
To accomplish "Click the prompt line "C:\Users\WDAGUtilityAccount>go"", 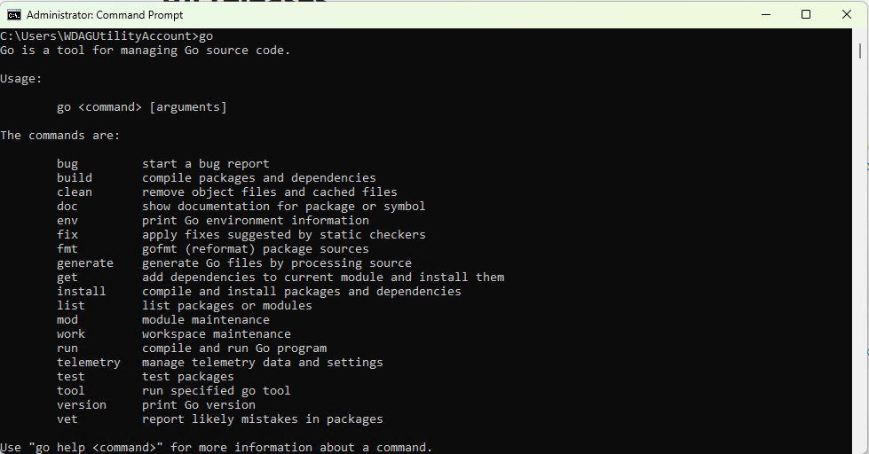I will 107,36.
